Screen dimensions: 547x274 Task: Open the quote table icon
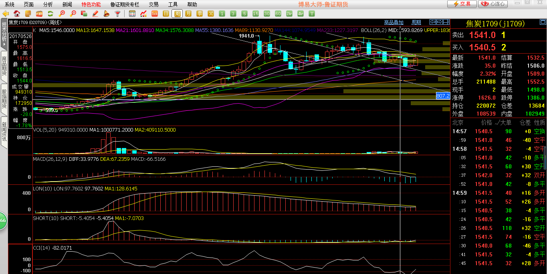tap(132, 14)
